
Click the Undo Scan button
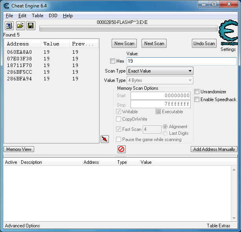[204, 43]
